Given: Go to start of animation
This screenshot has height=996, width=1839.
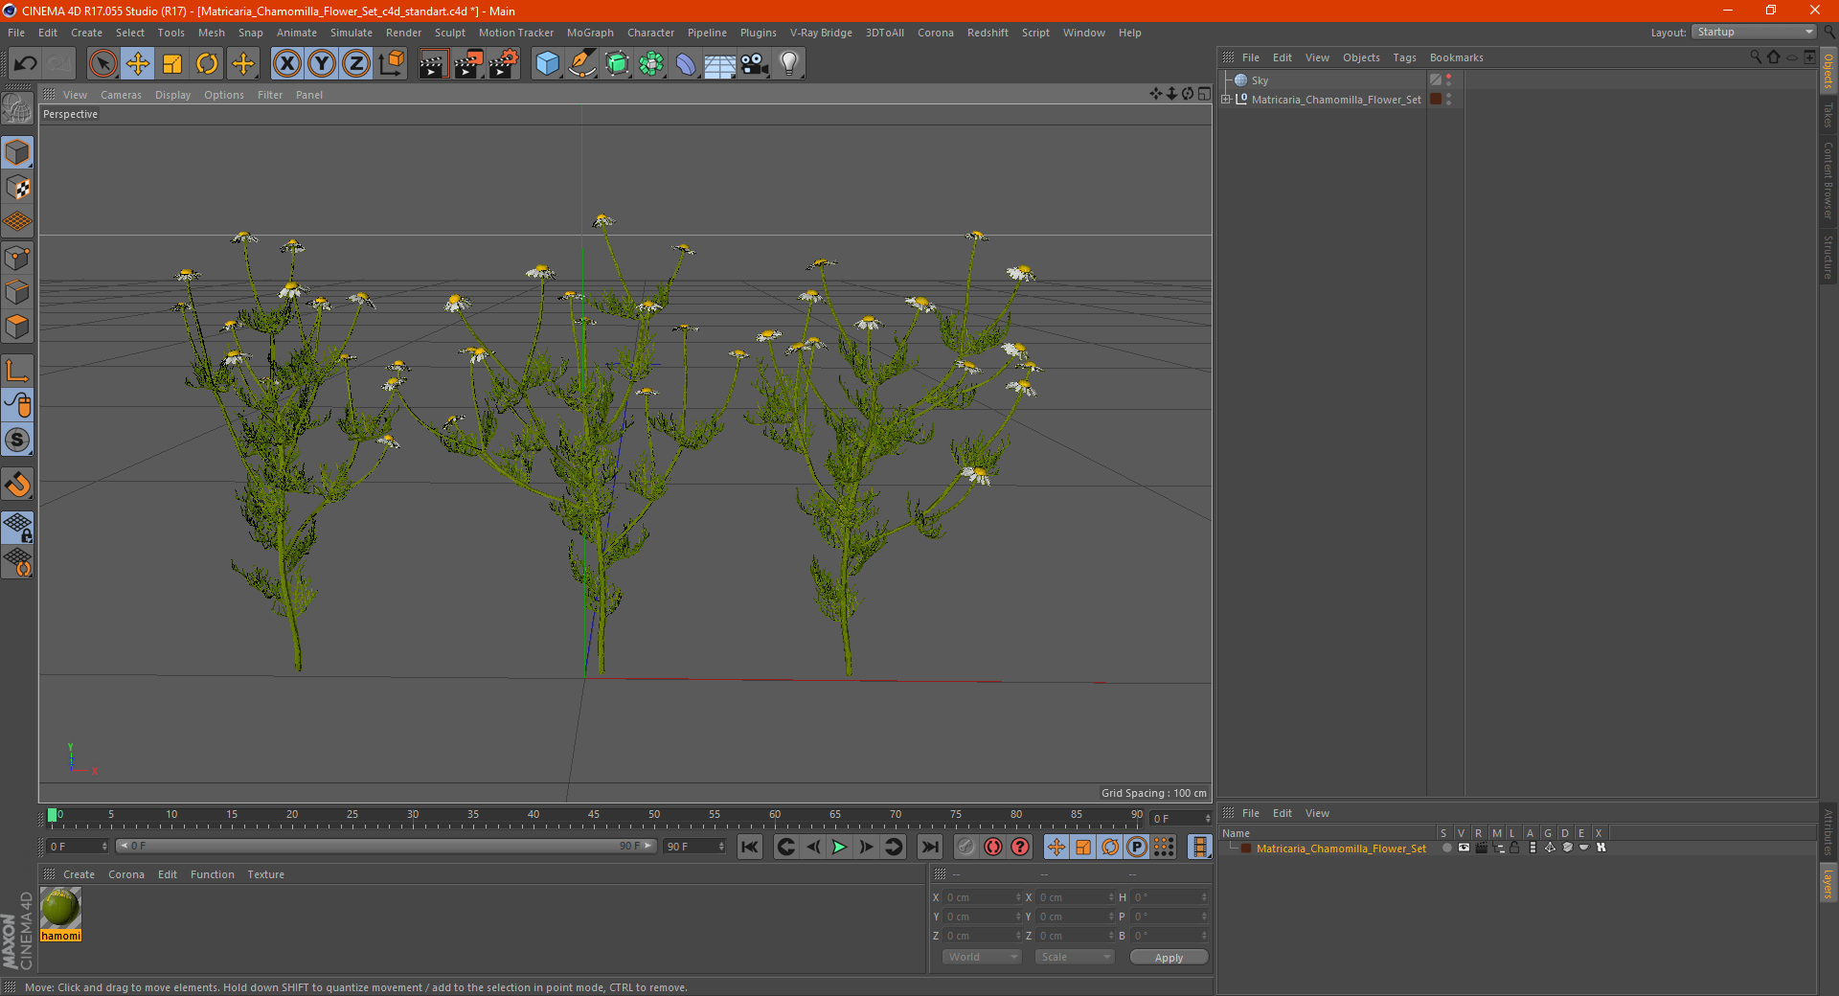Looking at the screenshot, I should [750, 847].
